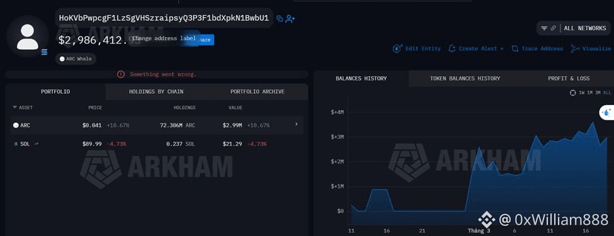The height and width of the screenshot is (236, 614).
Task: Click the ARC Whale label tag
Action: pos(76,59)
